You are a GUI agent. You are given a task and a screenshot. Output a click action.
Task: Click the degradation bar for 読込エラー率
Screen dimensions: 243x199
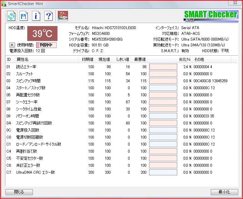click(163, 67)
